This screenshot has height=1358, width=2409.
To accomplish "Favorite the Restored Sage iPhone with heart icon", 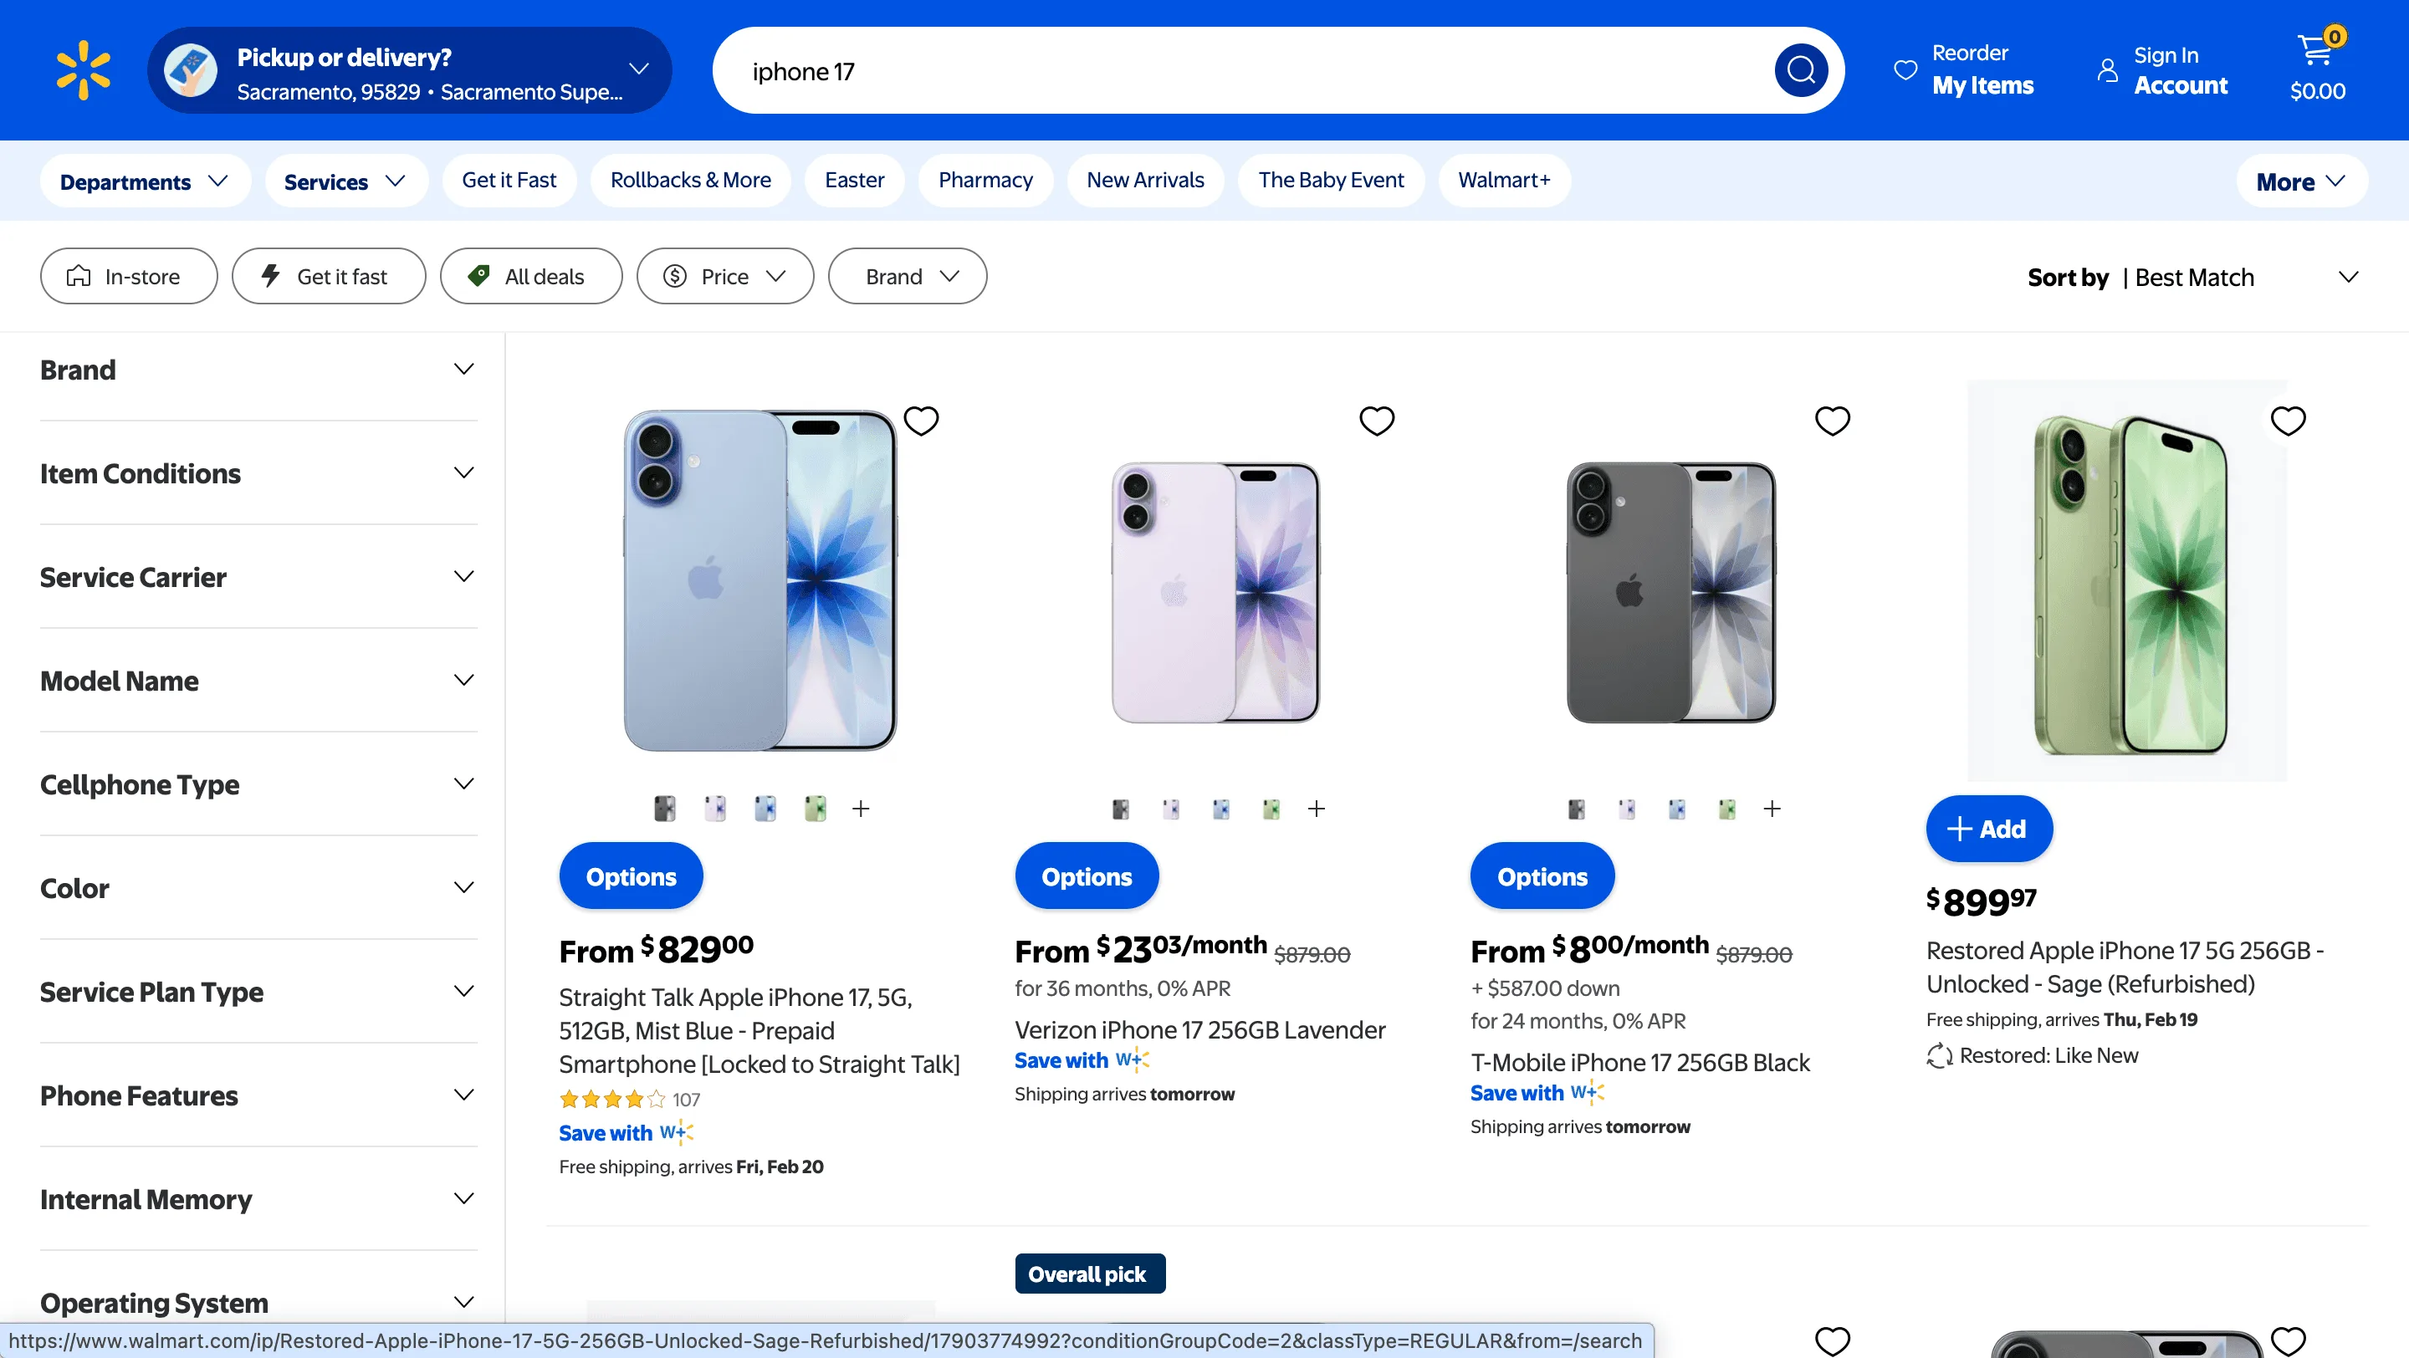I will [2289, 421].
